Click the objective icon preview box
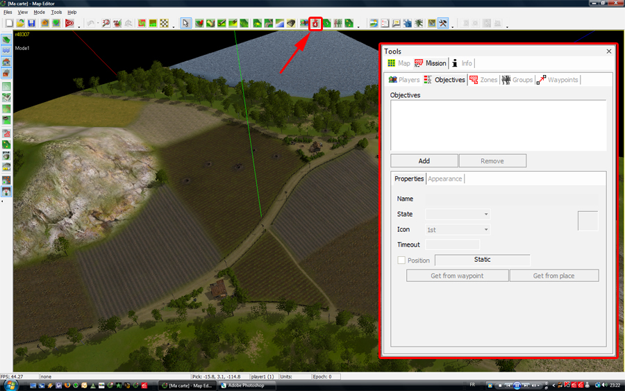The height and width of the screenshot is (391, 625). click(x=587, y=221)
